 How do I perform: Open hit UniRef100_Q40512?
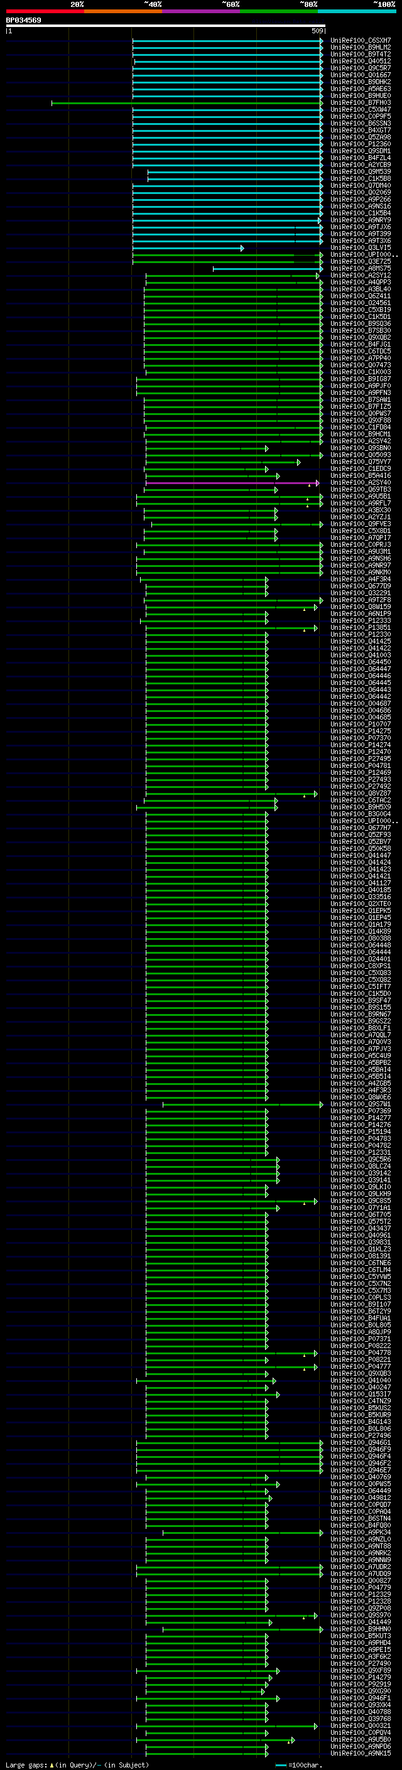(x=361, y=61)
